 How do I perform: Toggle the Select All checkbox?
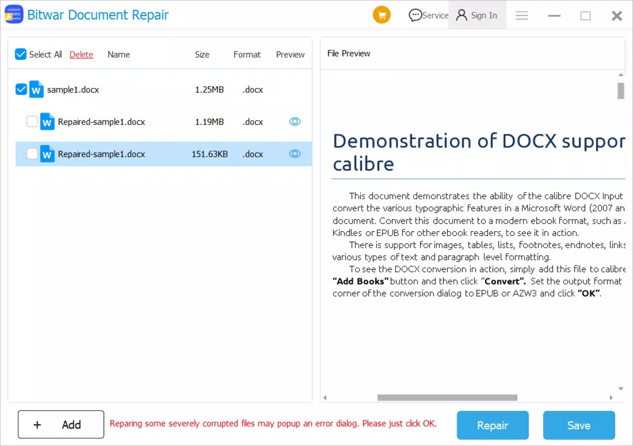point(21,54)
